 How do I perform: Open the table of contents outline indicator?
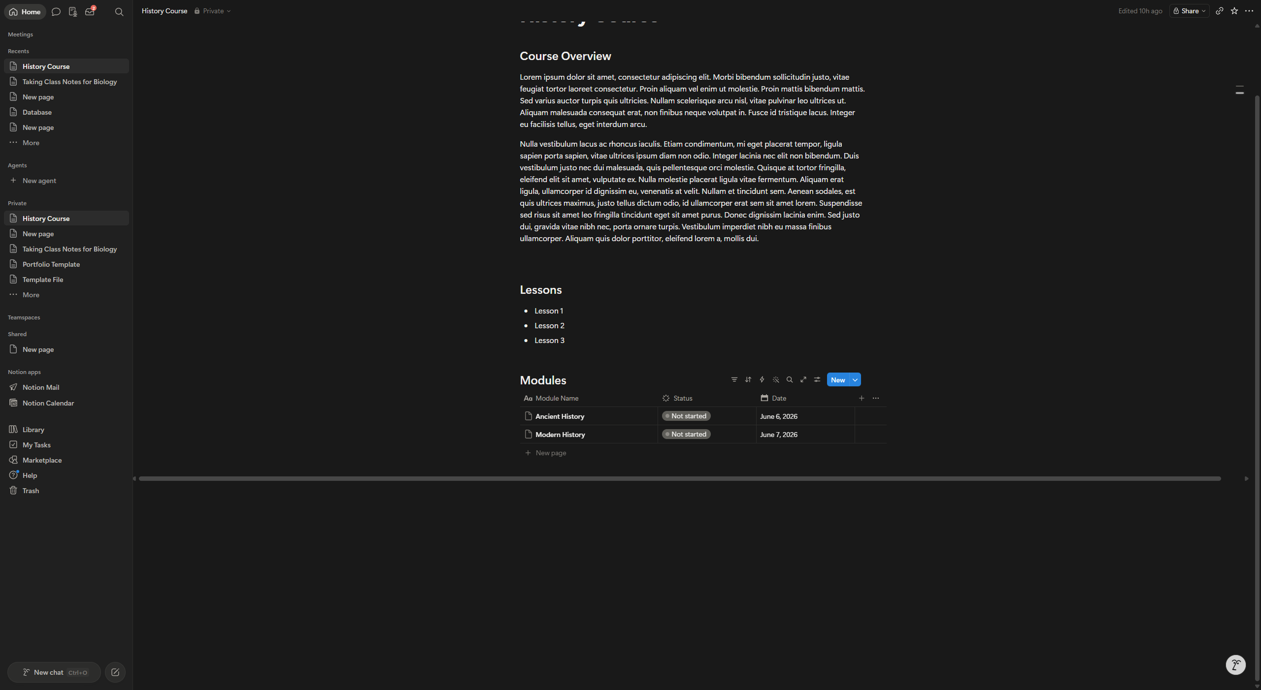point(1239,90)
